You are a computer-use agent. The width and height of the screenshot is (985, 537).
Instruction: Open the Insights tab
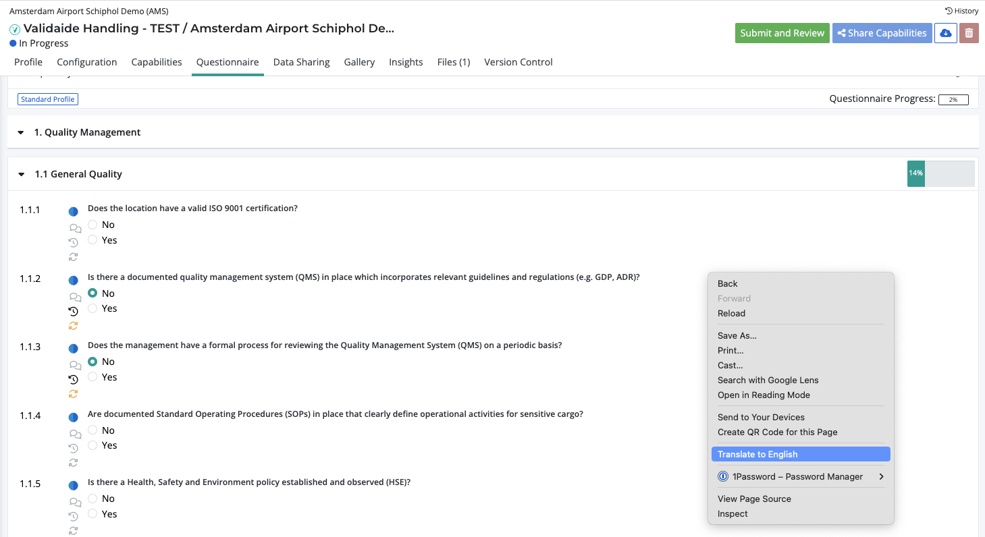point(406,62)
